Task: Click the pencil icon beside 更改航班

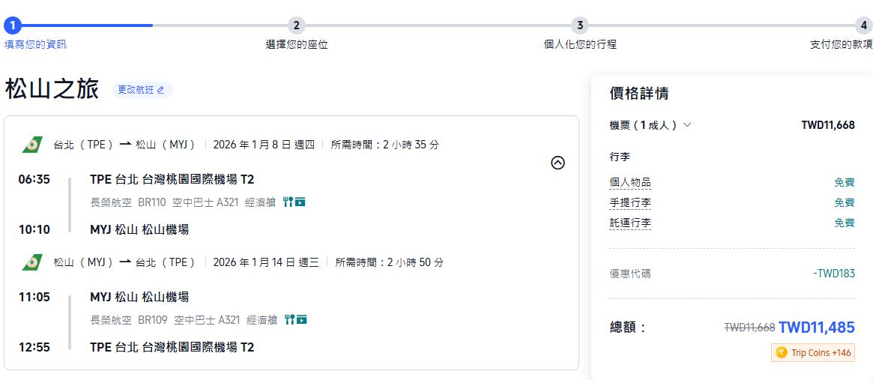Action: (160, 90)
